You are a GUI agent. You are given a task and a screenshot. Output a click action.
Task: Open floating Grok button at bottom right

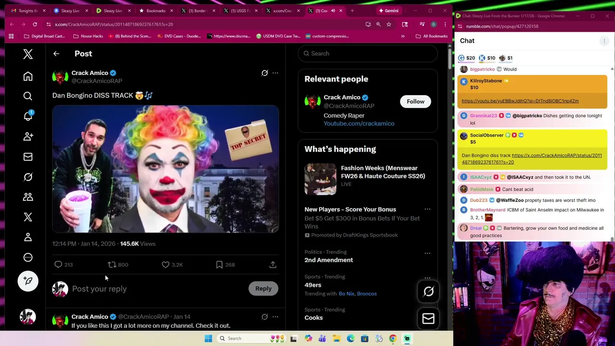pos(428,291)
